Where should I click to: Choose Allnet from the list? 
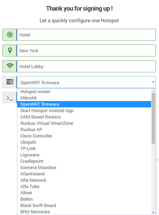[84, 193]
